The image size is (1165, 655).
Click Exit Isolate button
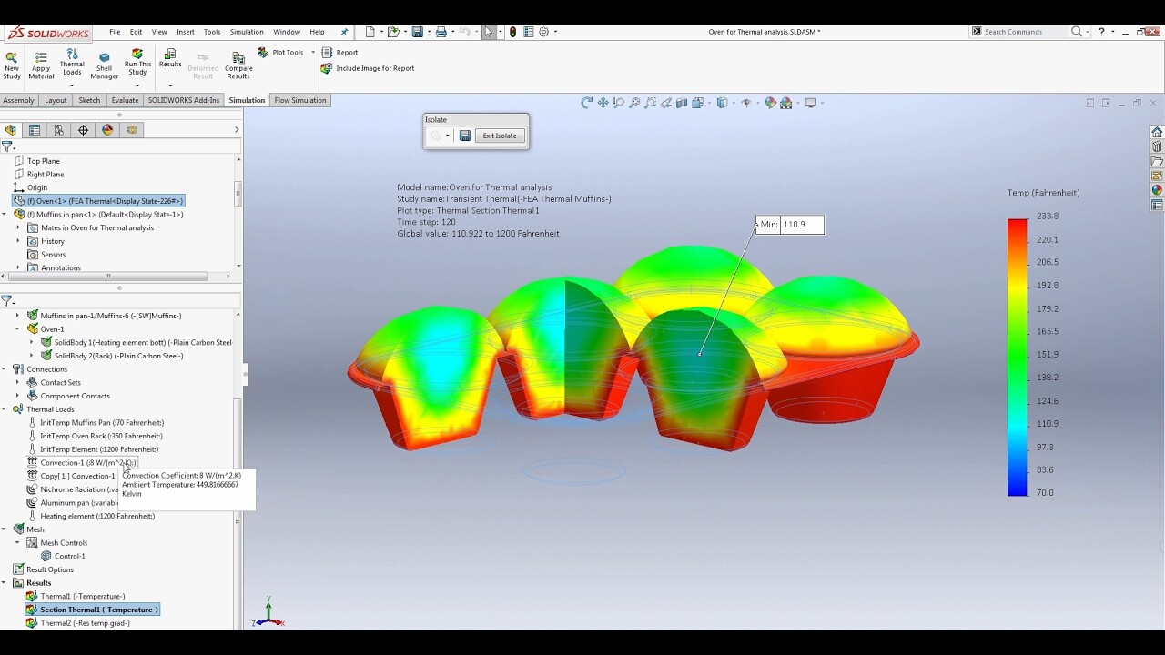coord(500,136)
